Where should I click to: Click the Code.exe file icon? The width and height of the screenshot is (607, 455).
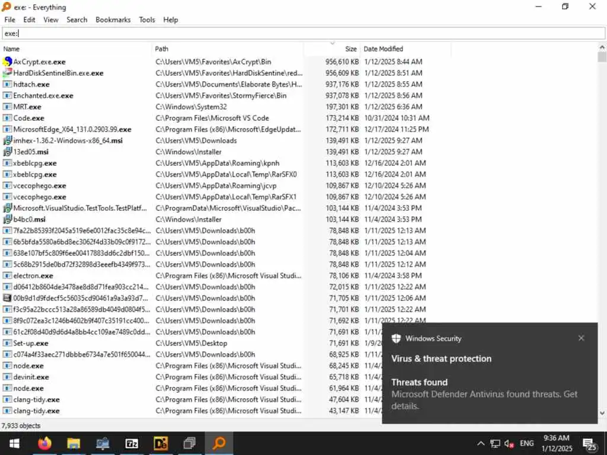(x=7, y=118)
